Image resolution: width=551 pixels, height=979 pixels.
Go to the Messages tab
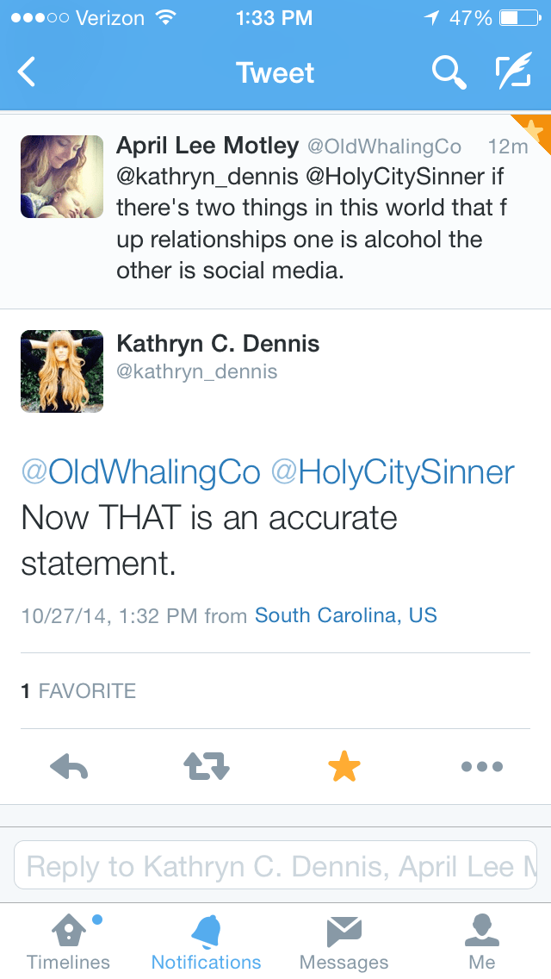coord(344,941)
